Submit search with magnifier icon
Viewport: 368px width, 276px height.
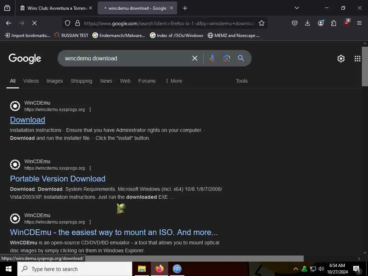pos(241,58)
